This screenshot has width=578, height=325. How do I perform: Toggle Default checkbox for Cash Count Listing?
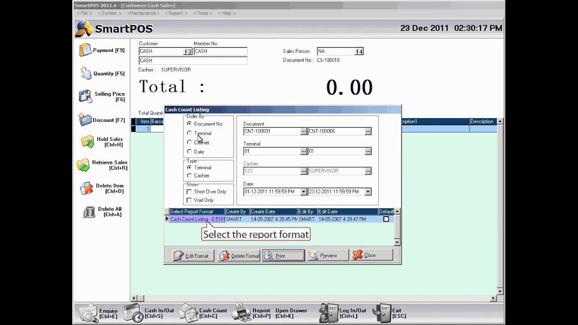pos(386,219)
